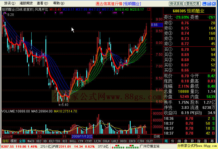Screen dimensions: 218x149
Task: Open the 港股期货 menu
Action: pos(26,3)
